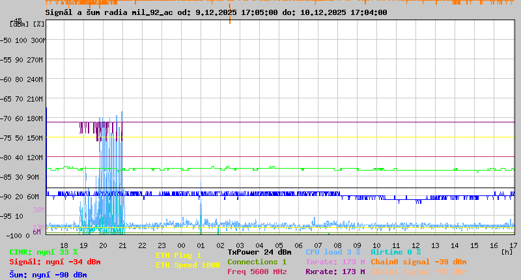This screenshot has width=521, height=280.
Task: Click the CINR legend label
Action: coord(44,252)
